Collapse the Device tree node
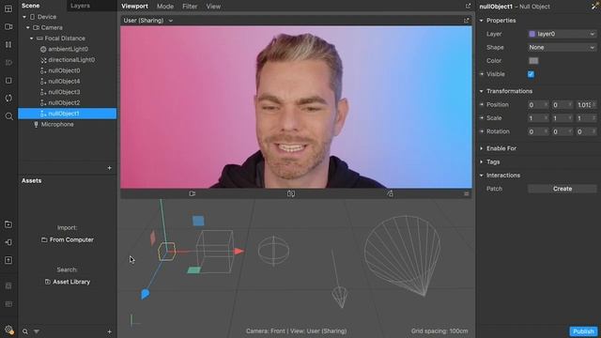This screenshot has height=338, width=601. coord(24,17)
